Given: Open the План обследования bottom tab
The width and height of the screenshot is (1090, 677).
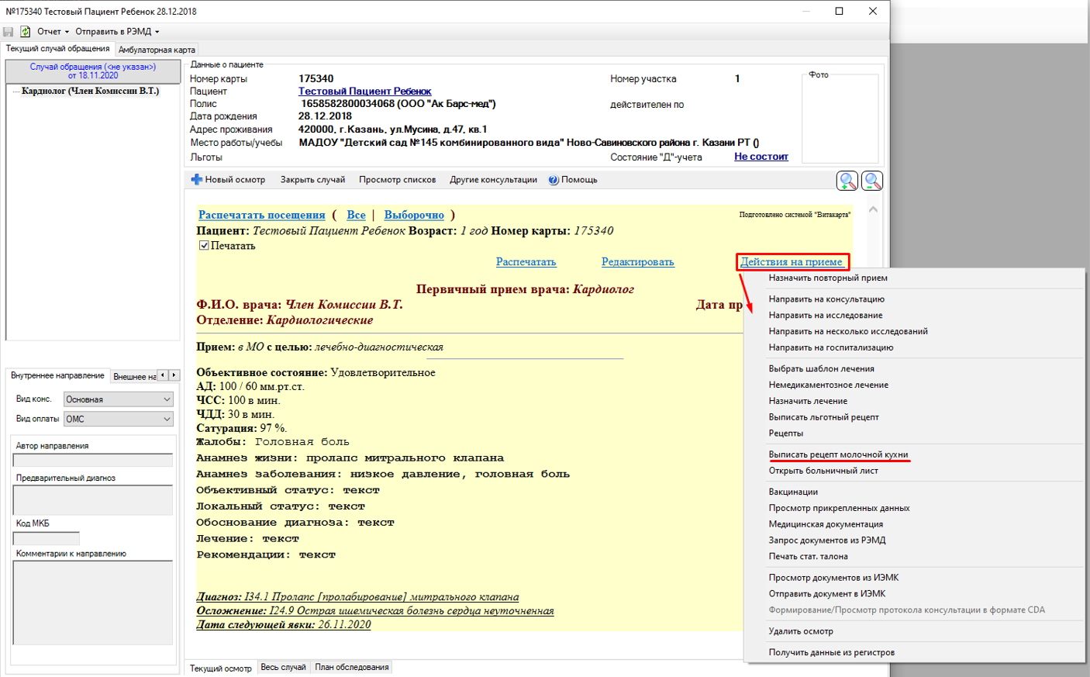Looking at the screenshot, I should (x=352, y=667).
